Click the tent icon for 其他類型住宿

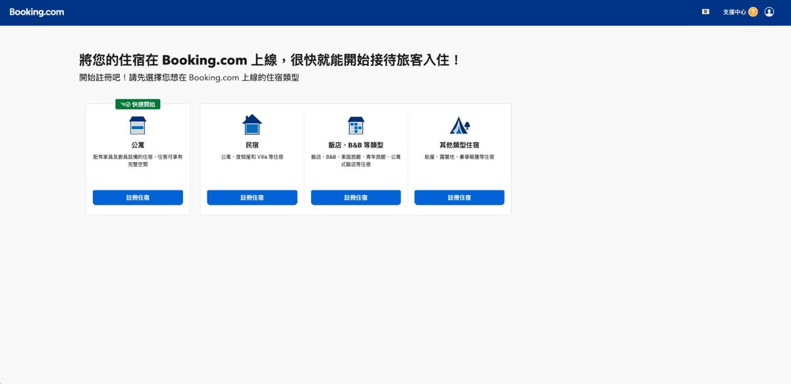click(x=459, y=125)
